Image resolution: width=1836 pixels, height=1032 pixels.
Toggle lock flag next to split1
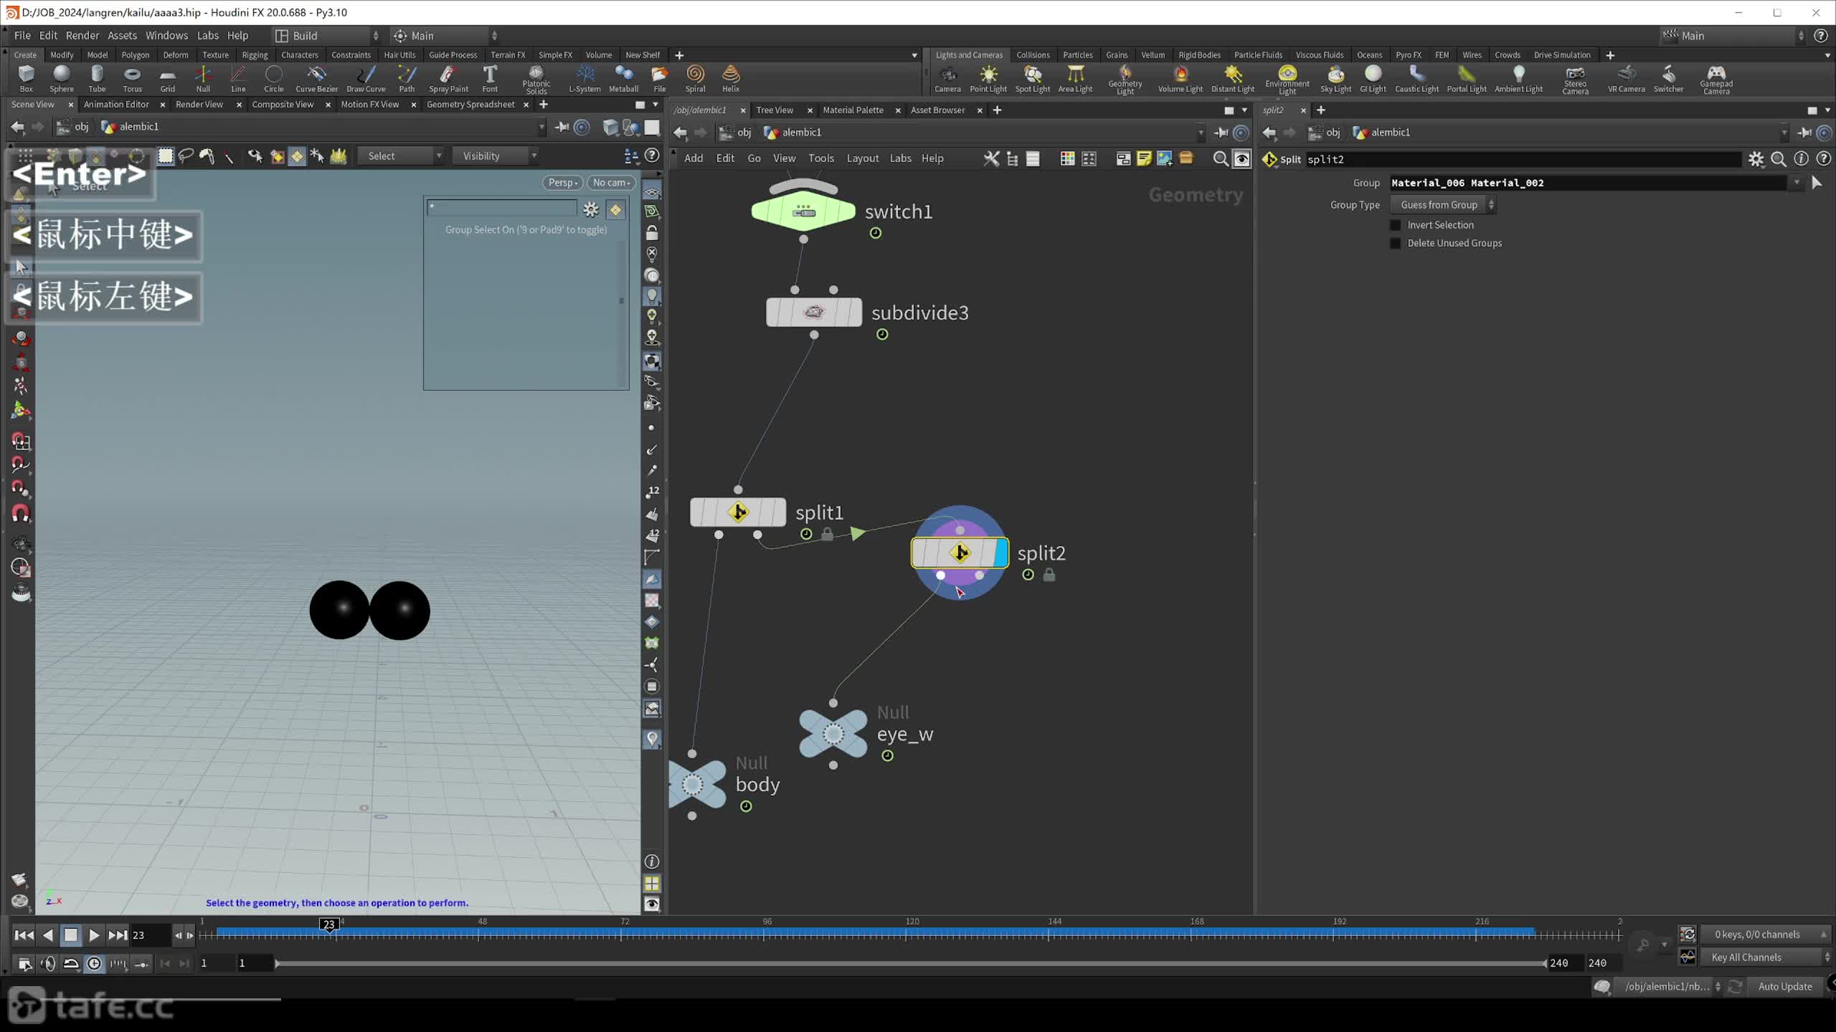coord(827,534)
